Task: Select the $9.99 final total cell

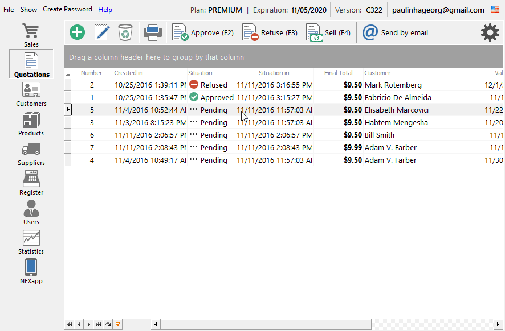Action: [338, 147]
